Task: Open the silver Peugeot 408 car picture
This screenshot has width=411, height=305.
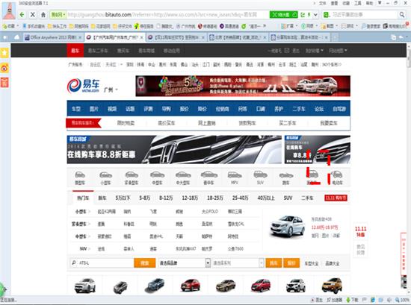Action: (288, 226)
